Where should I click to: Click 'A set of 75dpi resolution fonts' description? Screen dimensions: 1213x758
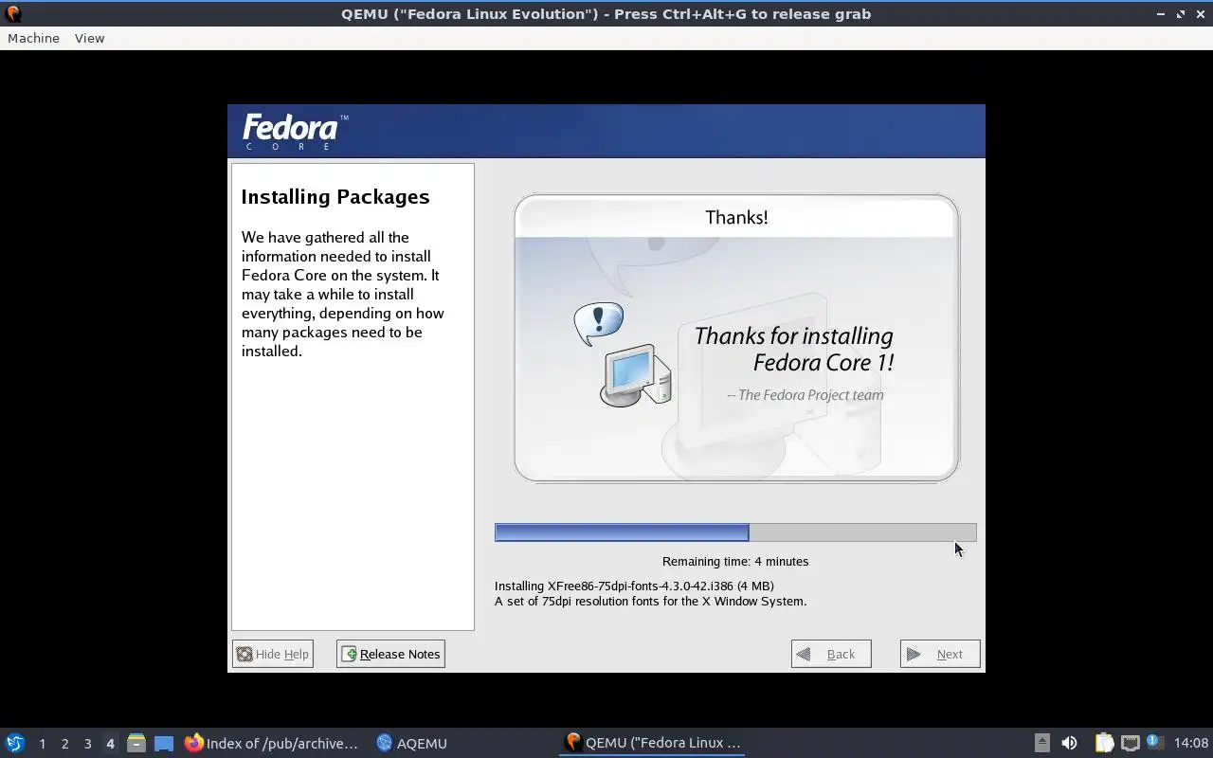pyautogui.click(x=650, y=601)
